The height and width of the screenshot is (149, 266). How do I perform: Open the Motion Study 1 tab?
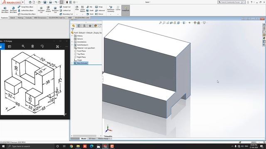coord(104,139)
